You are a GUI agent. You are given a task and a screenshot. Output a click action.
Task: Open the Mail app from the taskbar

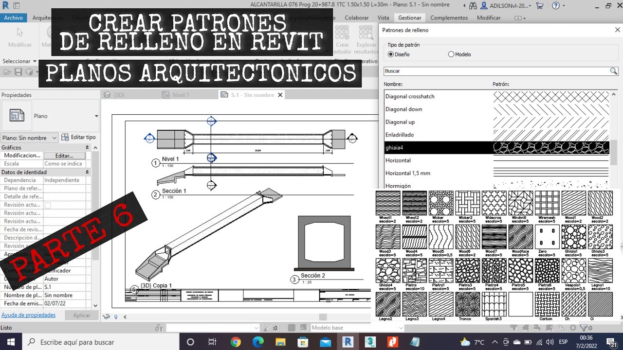coord(325,342)
